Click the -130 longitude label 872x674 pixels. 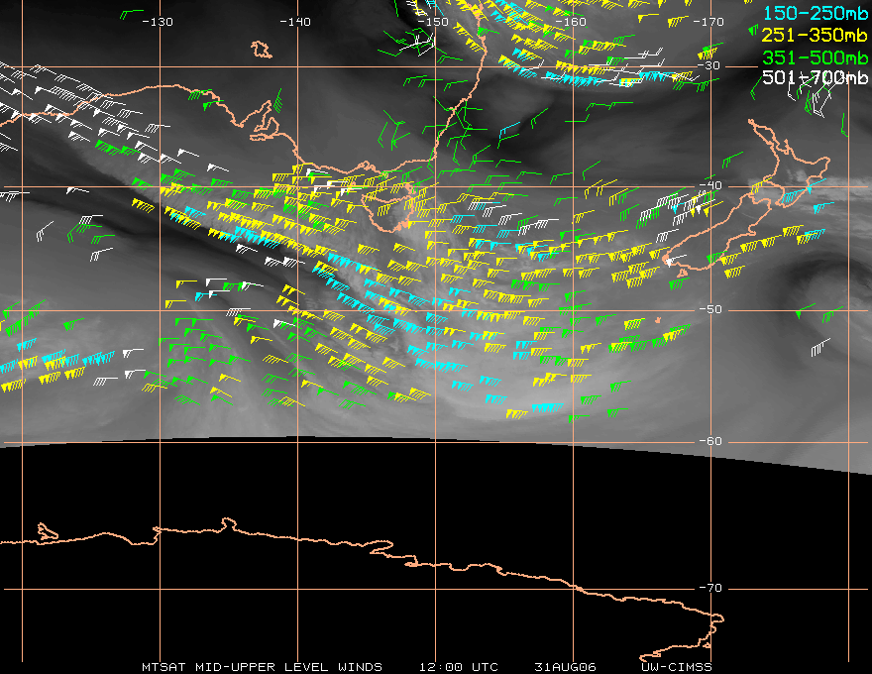click(158, 22)
